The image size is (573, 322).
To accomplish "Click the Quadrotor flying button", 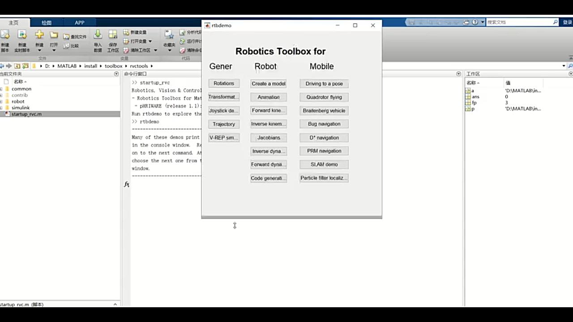I will [324, 97].
